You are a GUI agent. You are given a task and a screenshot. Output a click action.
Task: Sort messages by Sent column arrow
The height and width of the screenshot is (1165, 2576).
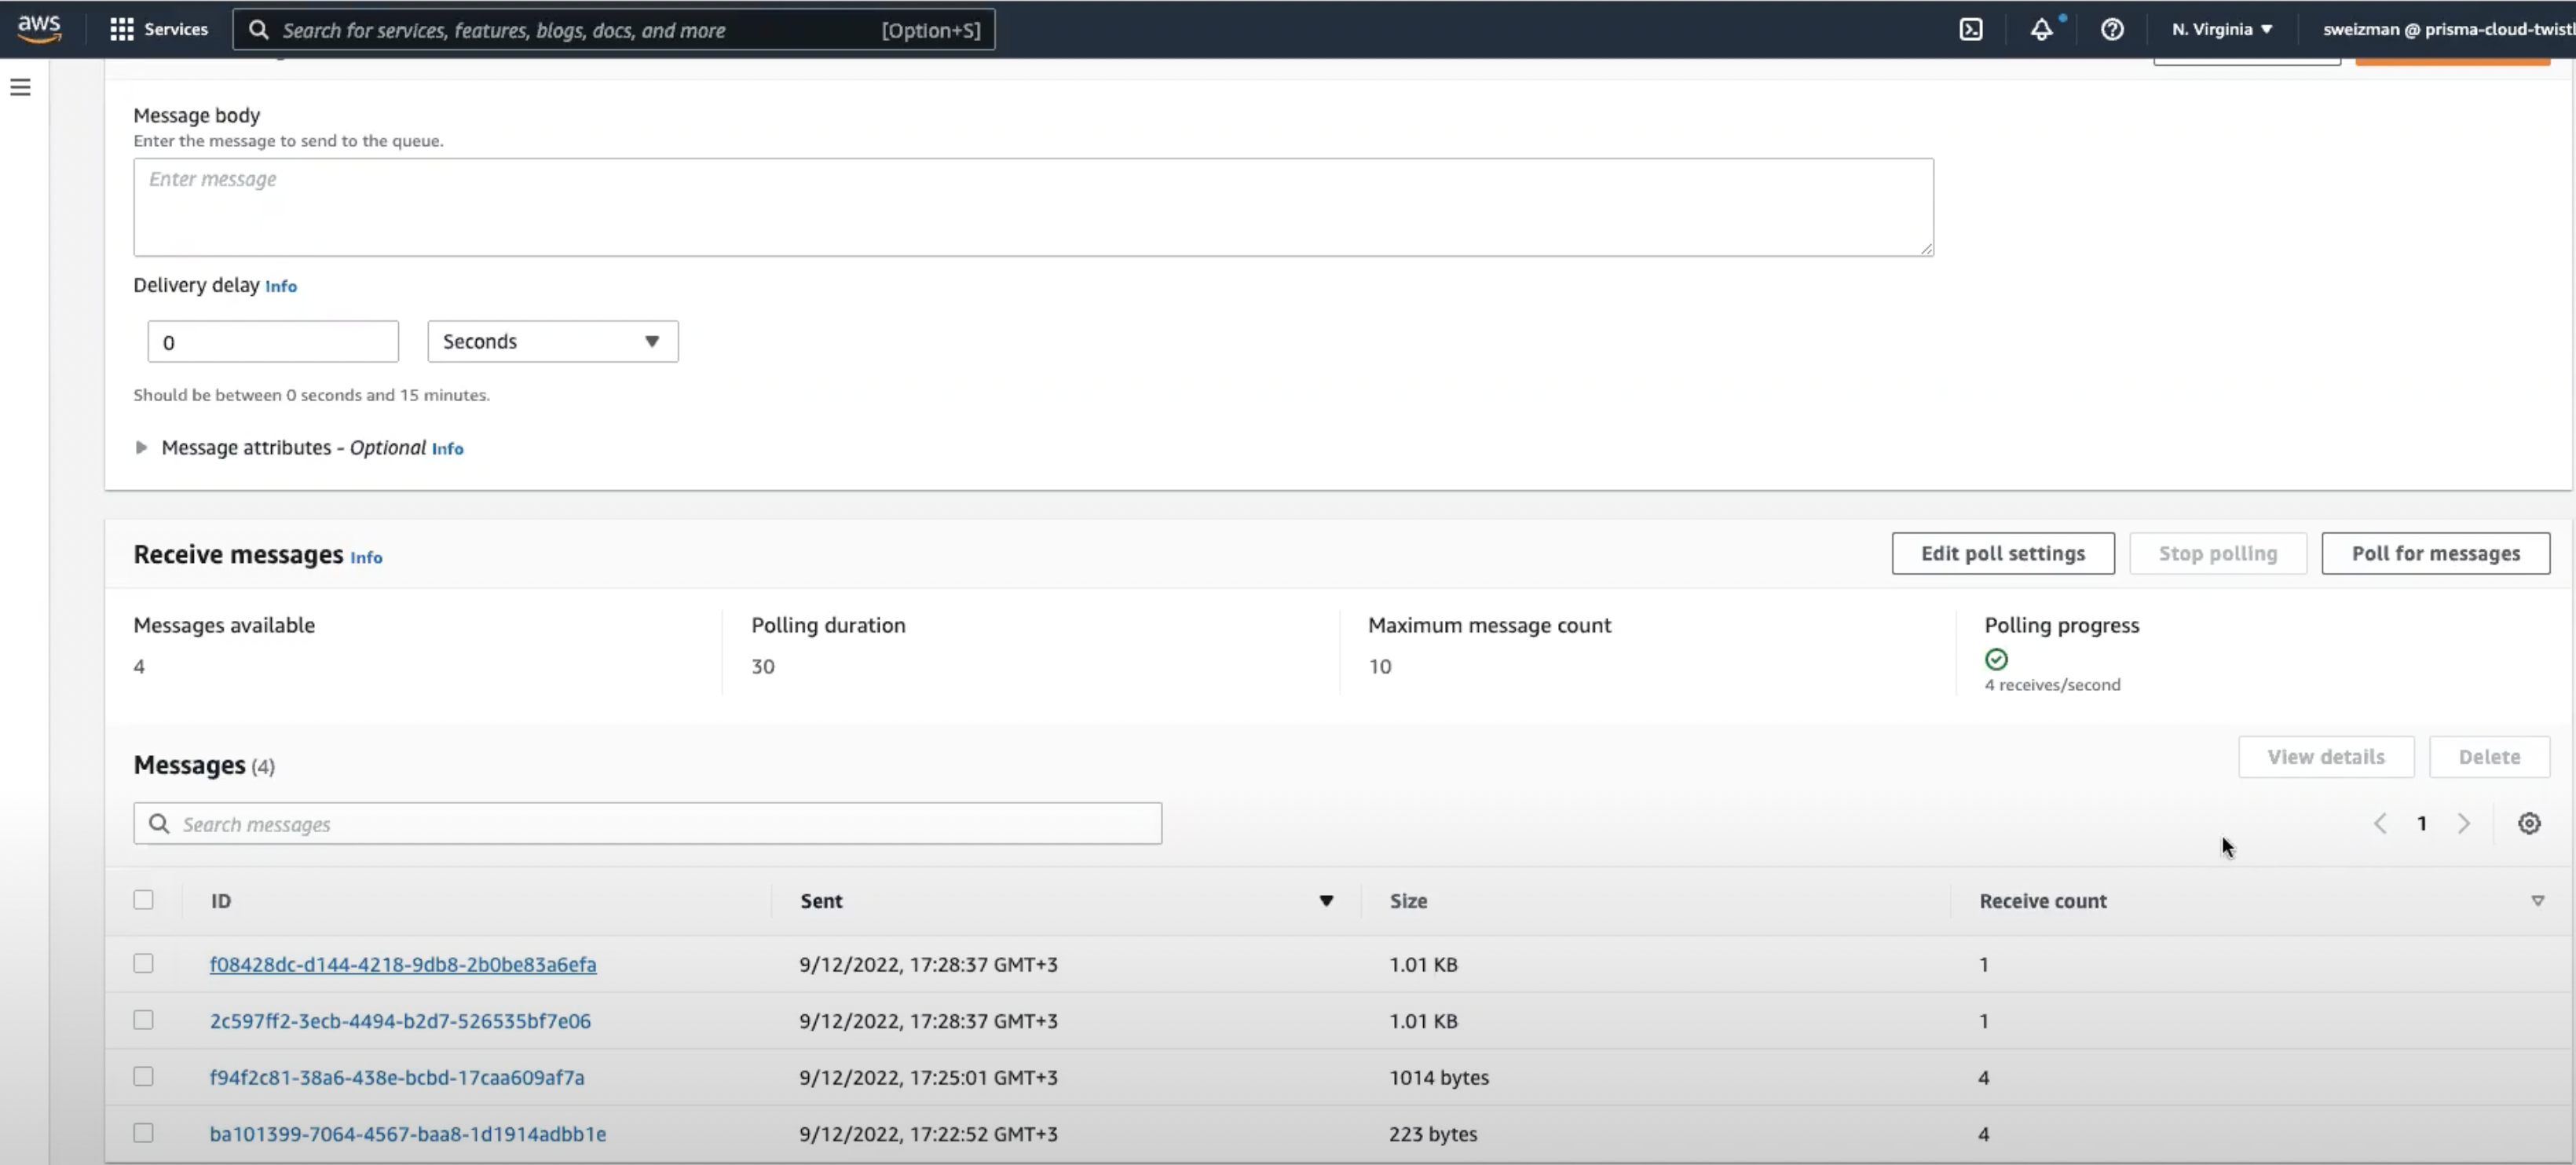point(1326,900)
